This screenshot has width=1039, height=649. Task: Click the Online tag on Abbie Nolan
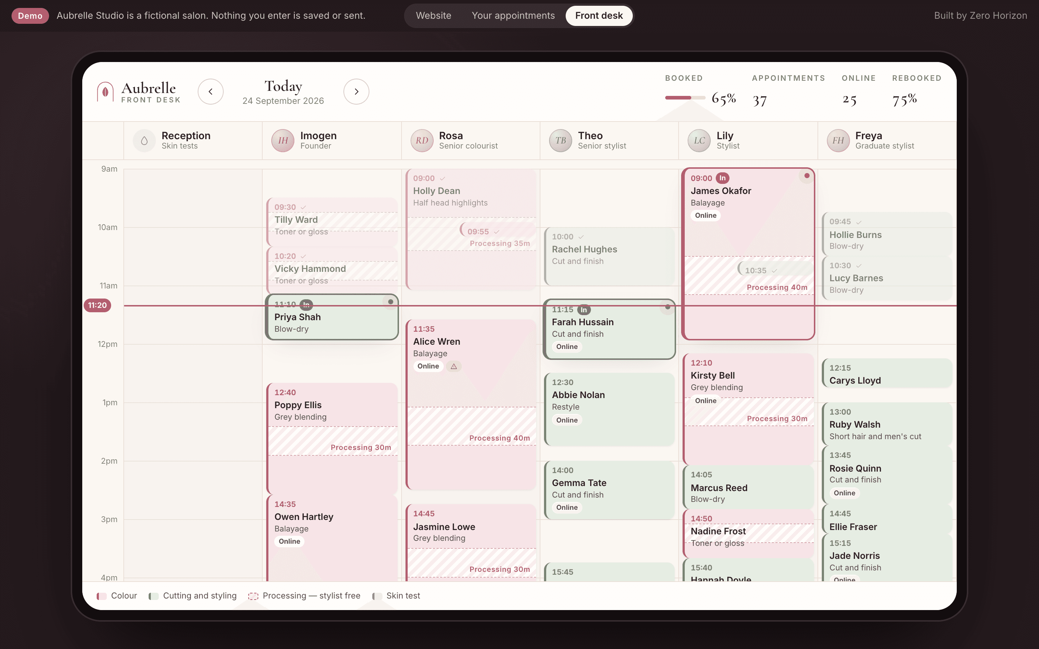click(567, 420)
